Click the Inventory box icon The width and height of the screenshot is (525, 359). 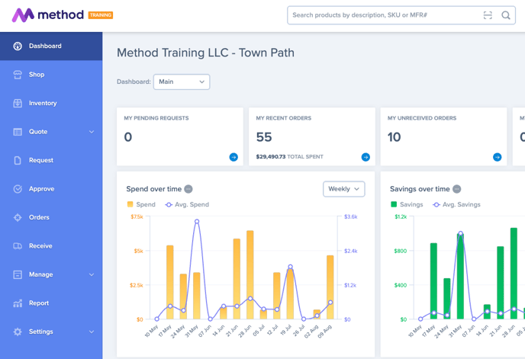[x=18, y=103]
